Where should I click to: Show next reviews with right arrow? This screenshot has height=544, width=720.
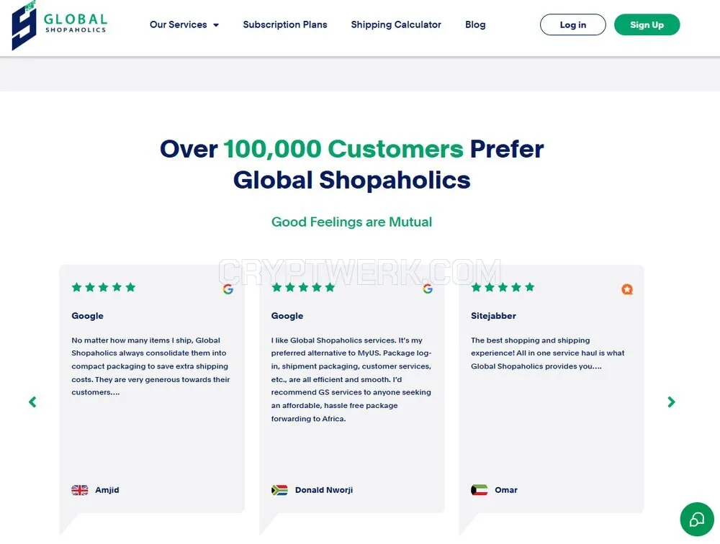pyautogui.click(x=671, y=402)
